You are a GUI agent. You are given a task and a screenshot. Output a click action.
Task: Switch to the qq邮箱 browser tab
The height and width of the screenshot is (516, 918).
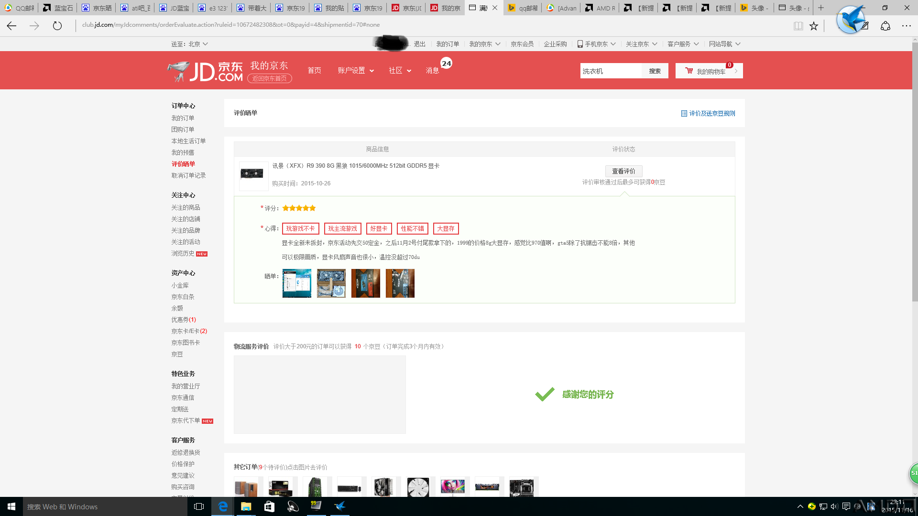(523, 8)
